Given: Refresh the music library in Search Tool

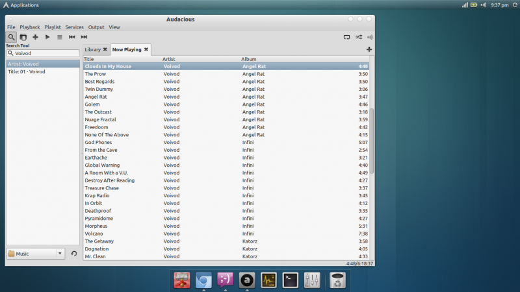Looking at the screenshot, I should (x=74, y=254).
